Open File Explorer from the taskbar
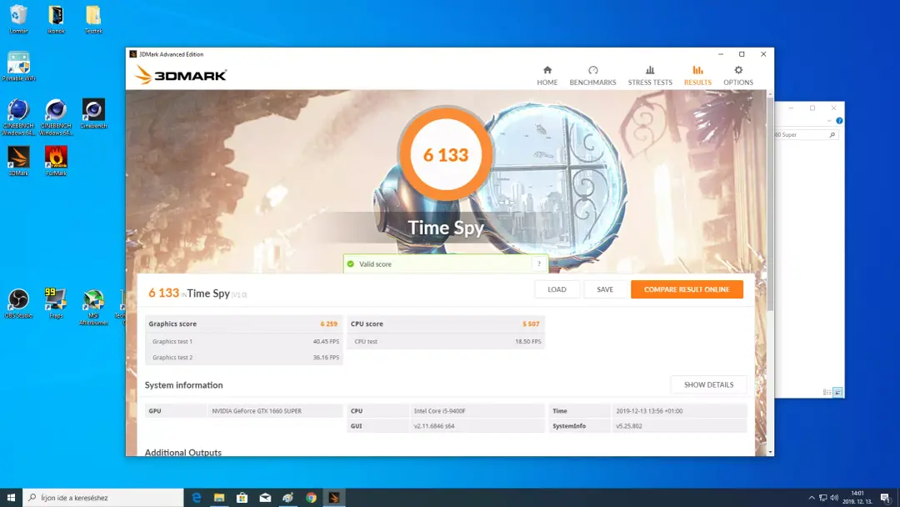Screen dimensions: 900x507 pos(219,498)
